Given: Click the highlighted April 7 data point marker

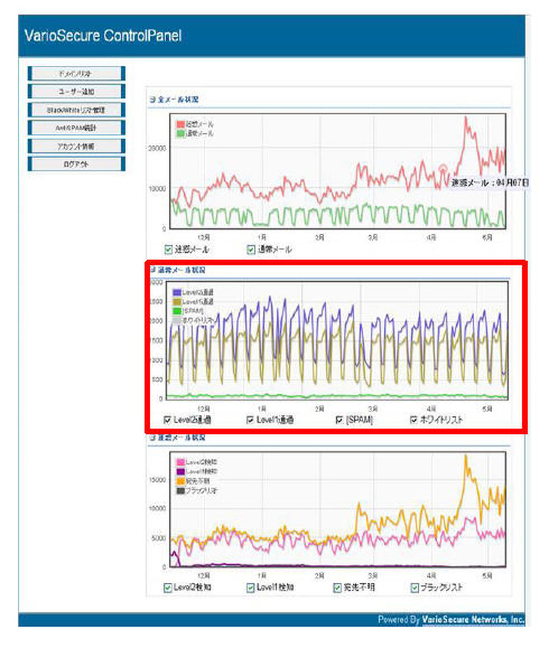Looking at the screenshot, I should pyautogui.click(x=443, y=167).
